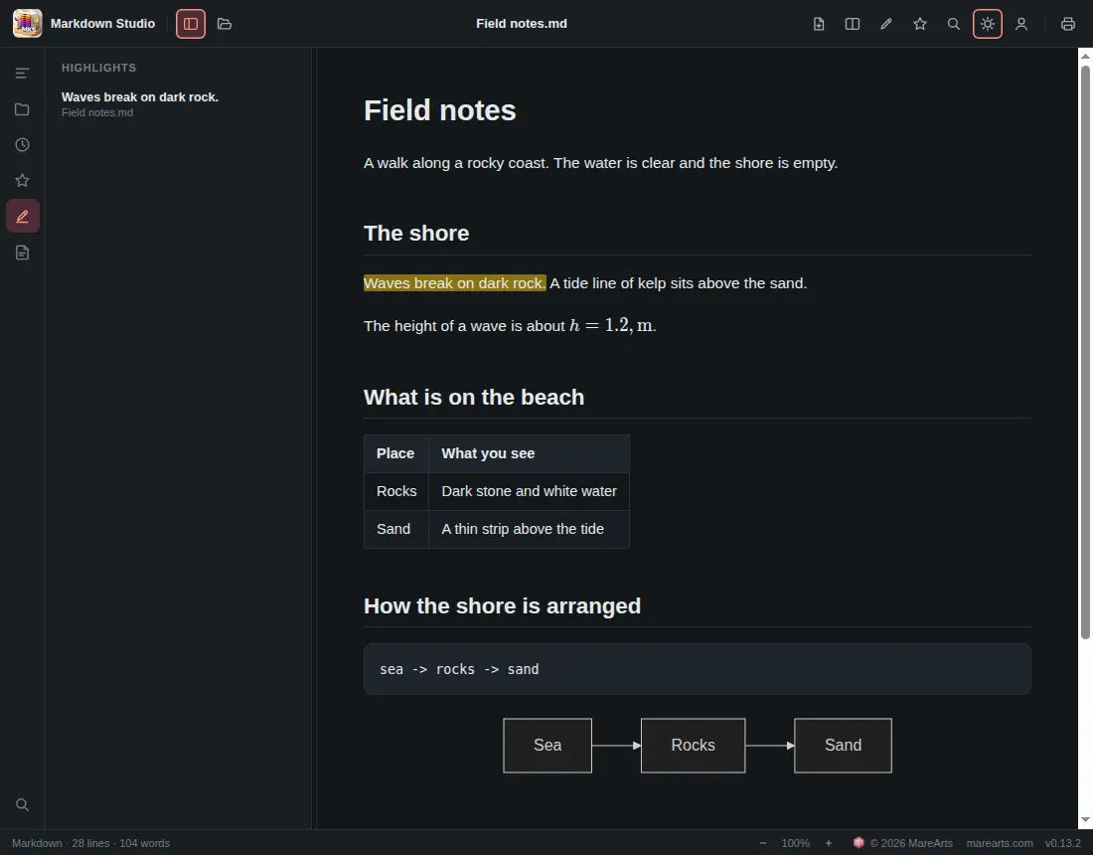The image size is (1093, 855).
Task: Switch to split view layout
Action: point(853,24)
